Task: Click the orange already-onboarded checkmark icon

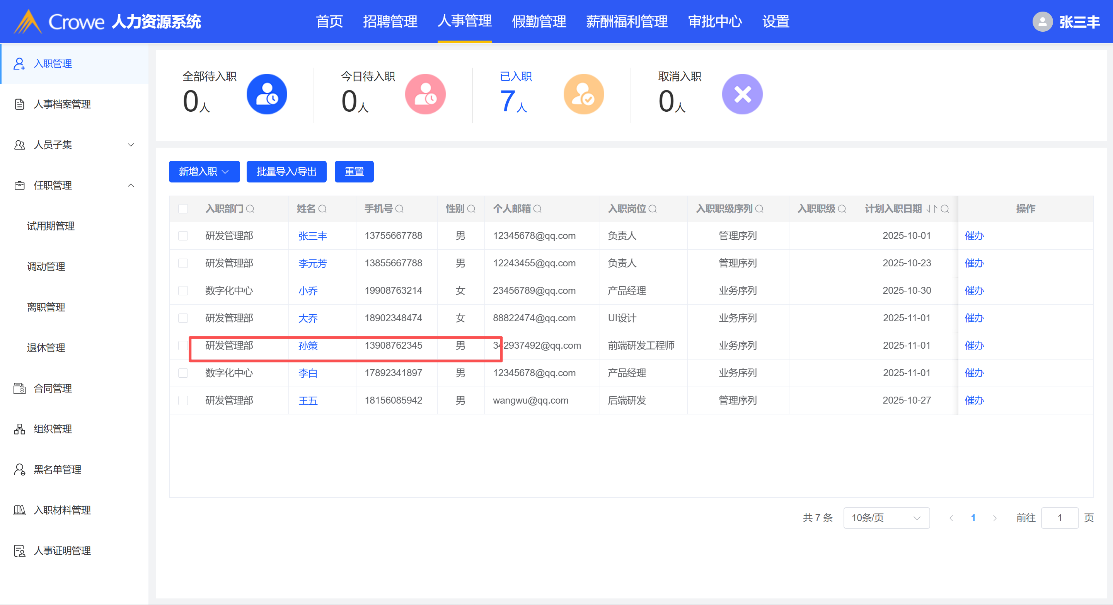Action: pos(583,94)
